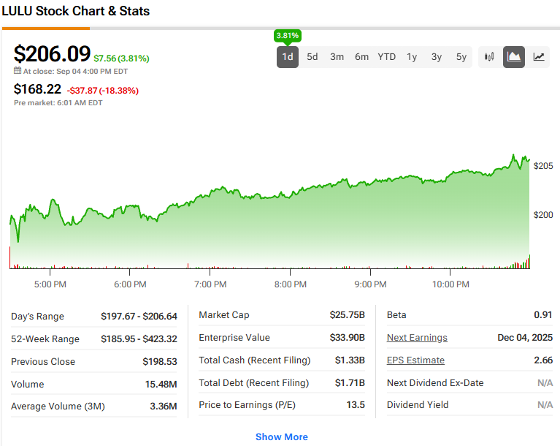Screen dimensions: 560x446
Task: Open the Next Earnings link
Action: pos(417,338)
